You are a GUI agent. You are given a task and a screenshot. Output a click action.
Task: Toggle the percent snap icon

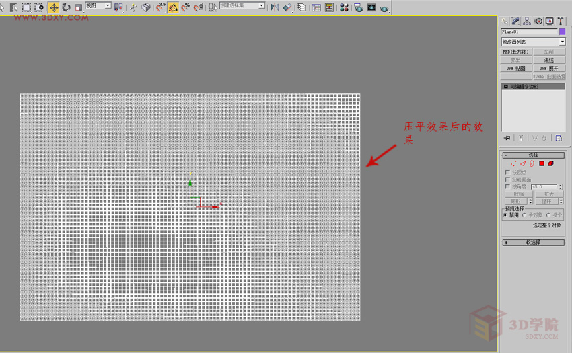186,7
